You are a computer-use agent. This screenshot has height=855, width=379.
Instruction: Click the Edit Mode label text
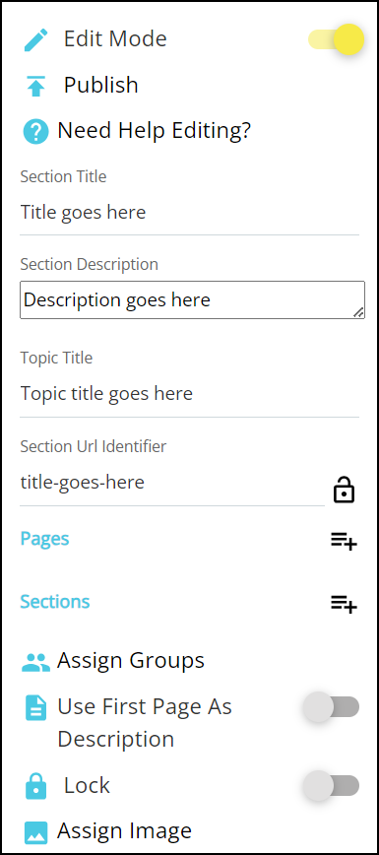point(115,38)
